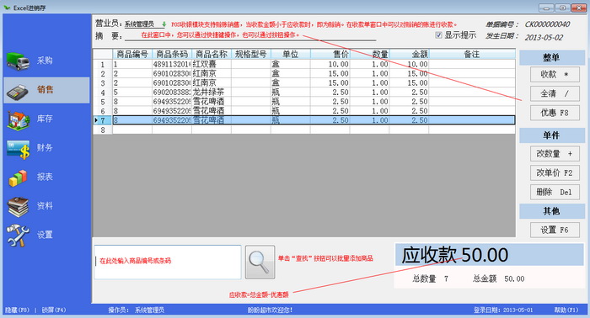Click the 全清 / button
Screen dimensions: 590x318
(555, 93)
